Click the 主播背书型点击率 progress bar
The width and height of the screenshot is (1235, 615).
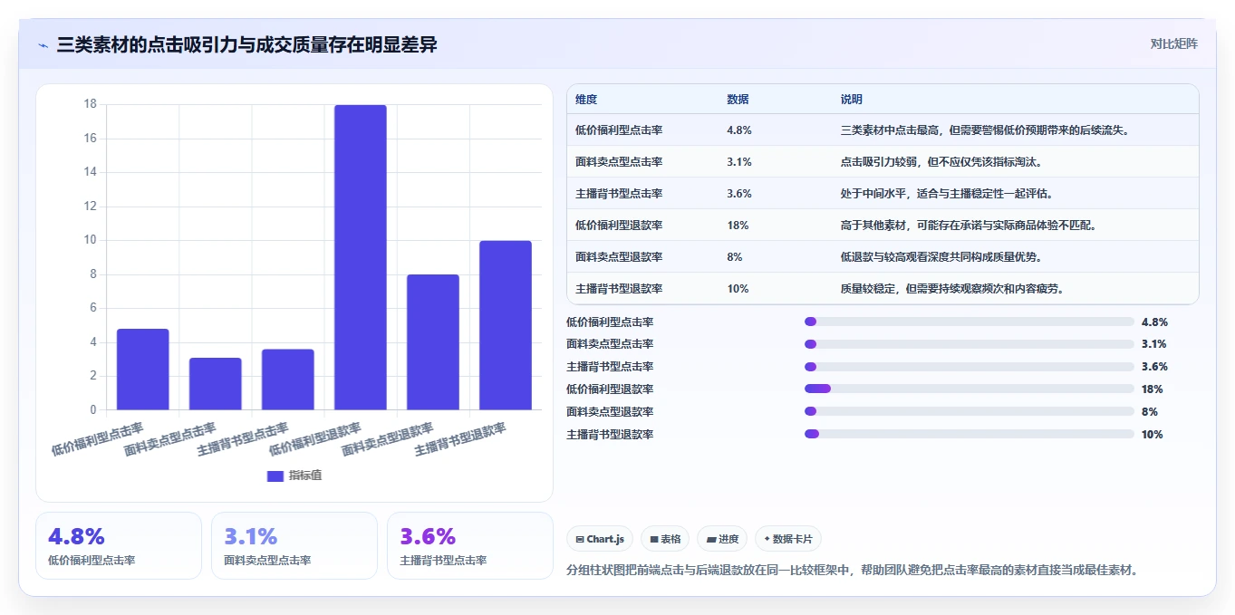[970, 367]
